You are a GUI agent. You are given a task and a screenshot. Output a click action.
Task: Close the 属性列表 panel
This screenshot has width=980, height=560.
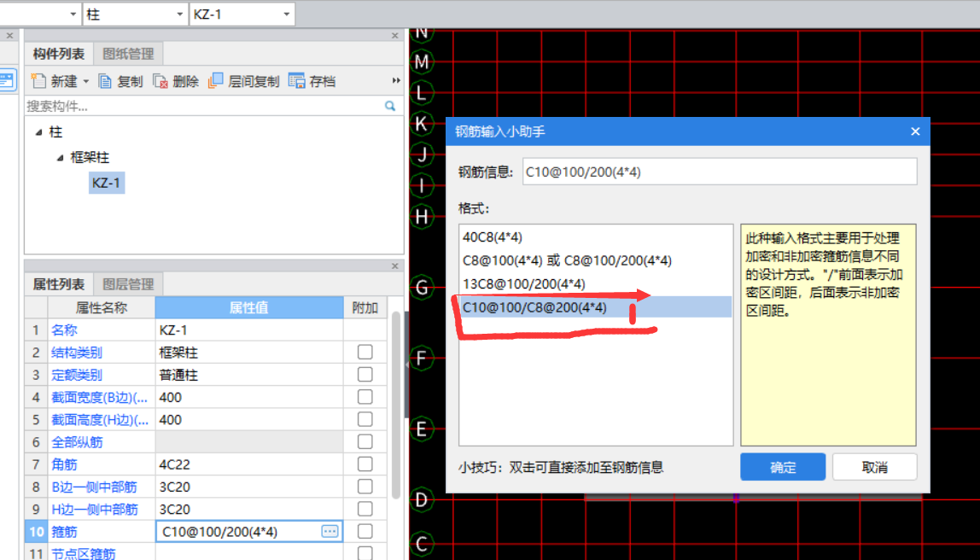[395, 266]
